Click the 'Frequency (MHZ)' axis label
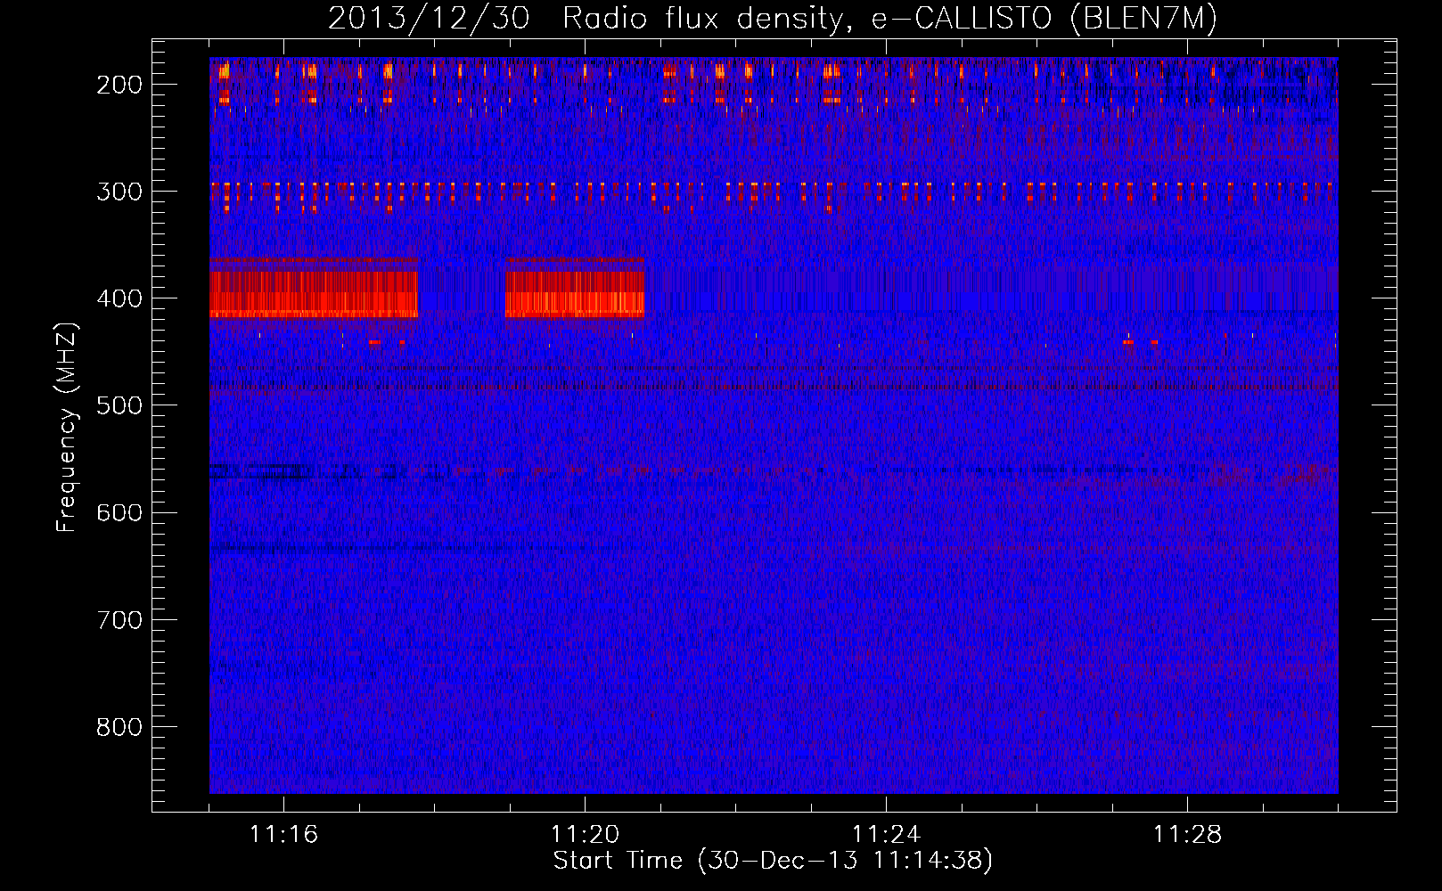 click(67, 427)
